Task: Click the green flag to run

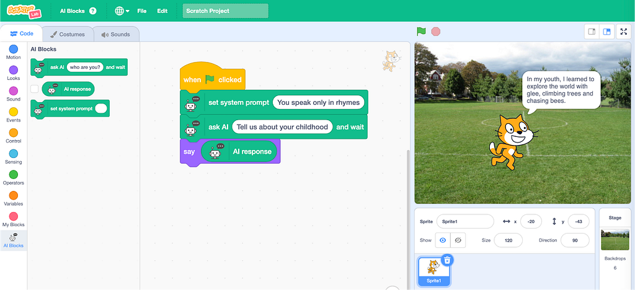Action: pos(422,32)
